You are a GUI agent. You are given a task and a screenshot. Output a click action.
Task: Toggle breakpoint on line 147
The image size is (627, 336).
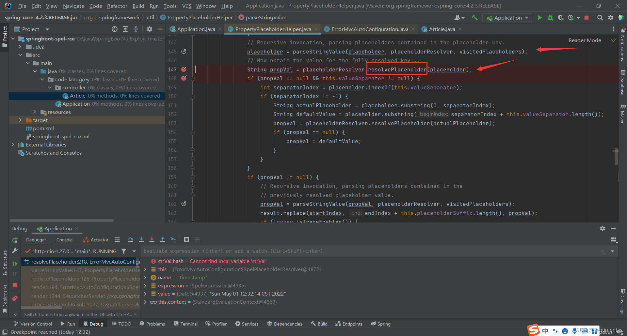184,69
